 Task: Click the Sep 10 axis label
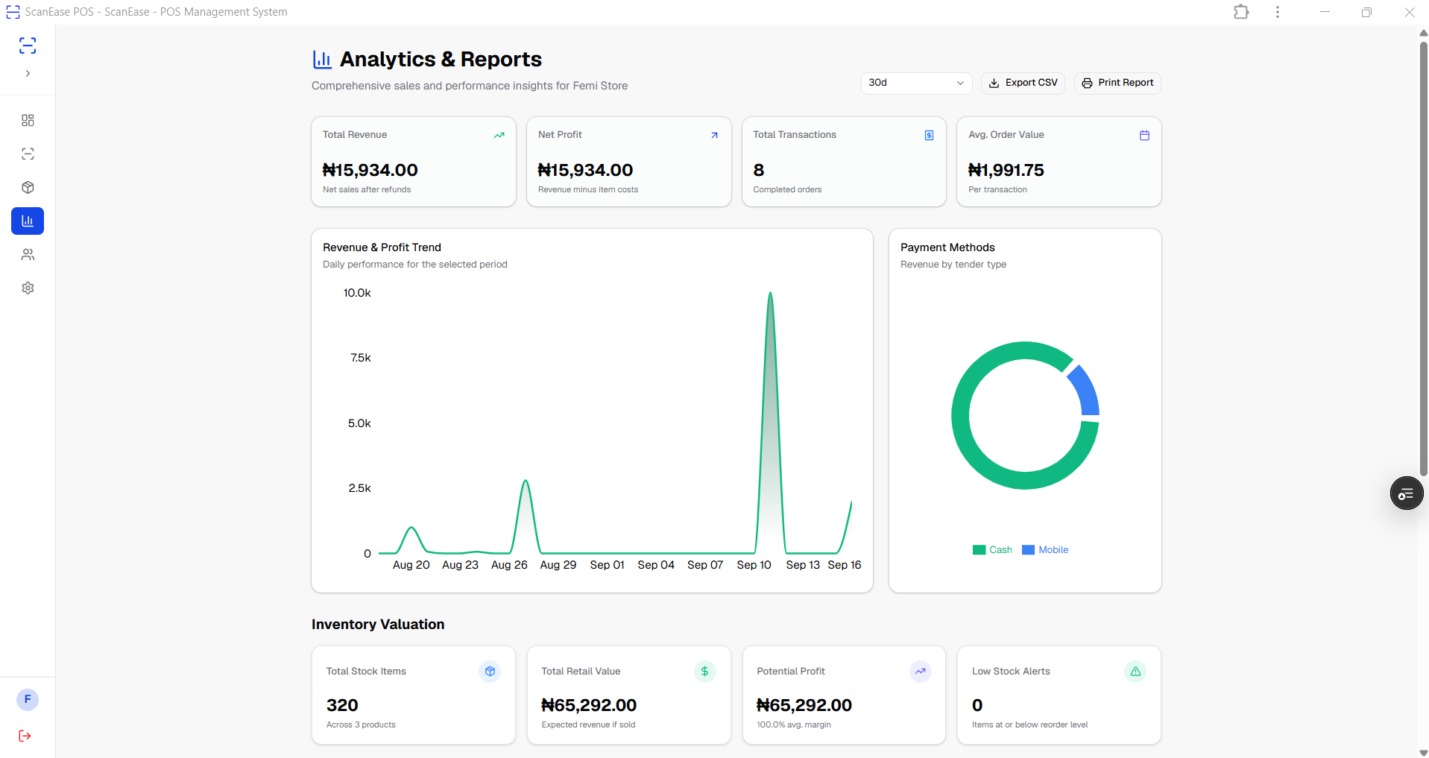pos(754,565)
